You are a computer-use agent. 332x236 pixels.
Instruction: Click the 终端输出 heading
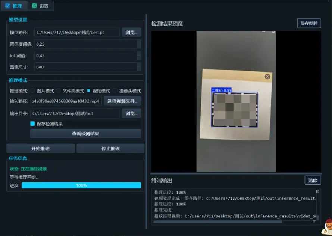click(x=162, y=181)
